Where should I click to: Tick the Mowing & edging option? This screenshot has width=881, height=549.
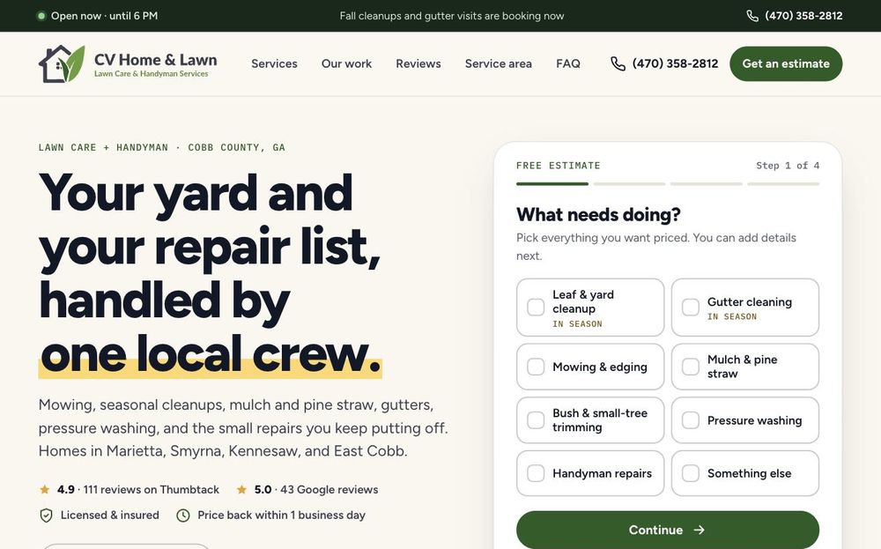[536, 367]
